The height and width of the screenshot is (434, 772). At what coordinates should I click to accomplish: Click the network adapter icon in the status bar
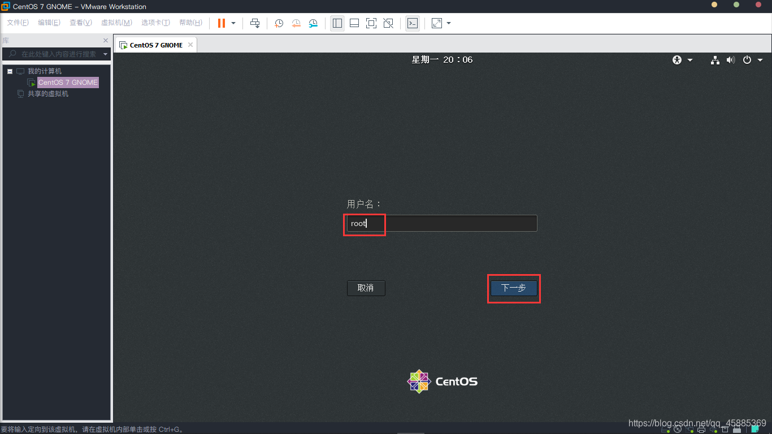coord(689,429)
